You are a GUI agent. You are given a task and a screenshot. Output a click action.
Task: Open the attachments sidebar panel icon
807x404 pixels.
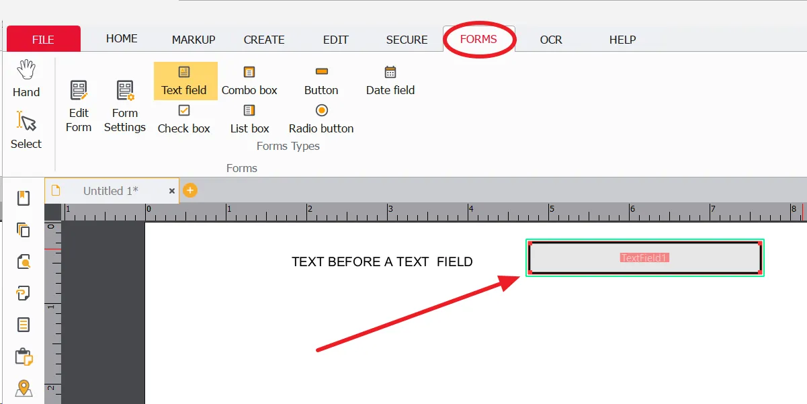[x=24, y=293]
